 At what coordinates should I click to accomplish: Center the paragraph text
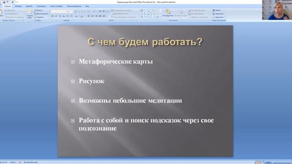(92, 16)
